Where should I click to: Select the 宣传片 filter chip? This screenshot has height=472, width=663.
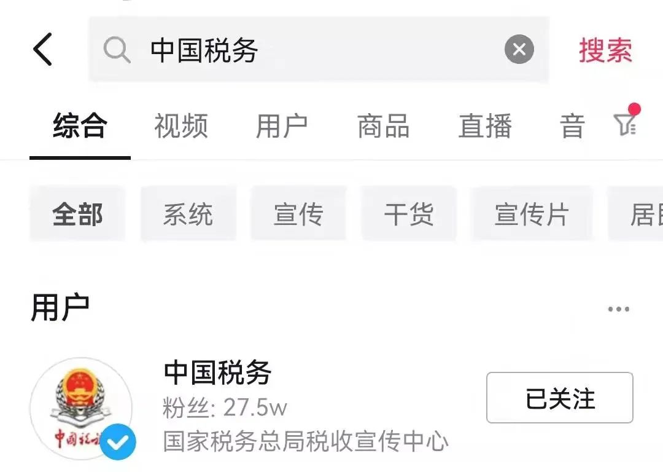coord(532,214)
